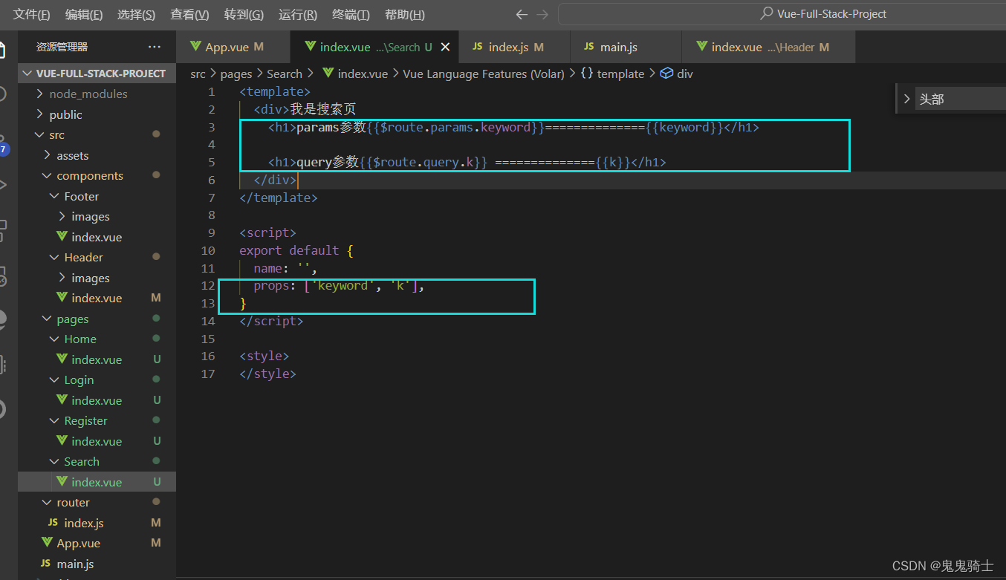The image size is (1006, 580).
Task: Click the Vue icon of breadcrumb index.vue
Action: pos(328,74)
